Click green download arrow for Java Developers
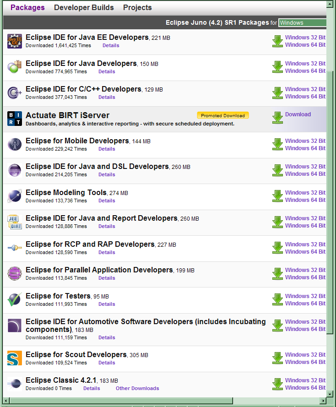The height and width of the screenshot is (407, 336). 277,67
